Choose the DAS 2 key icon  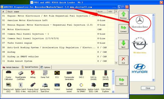point(81,74)
